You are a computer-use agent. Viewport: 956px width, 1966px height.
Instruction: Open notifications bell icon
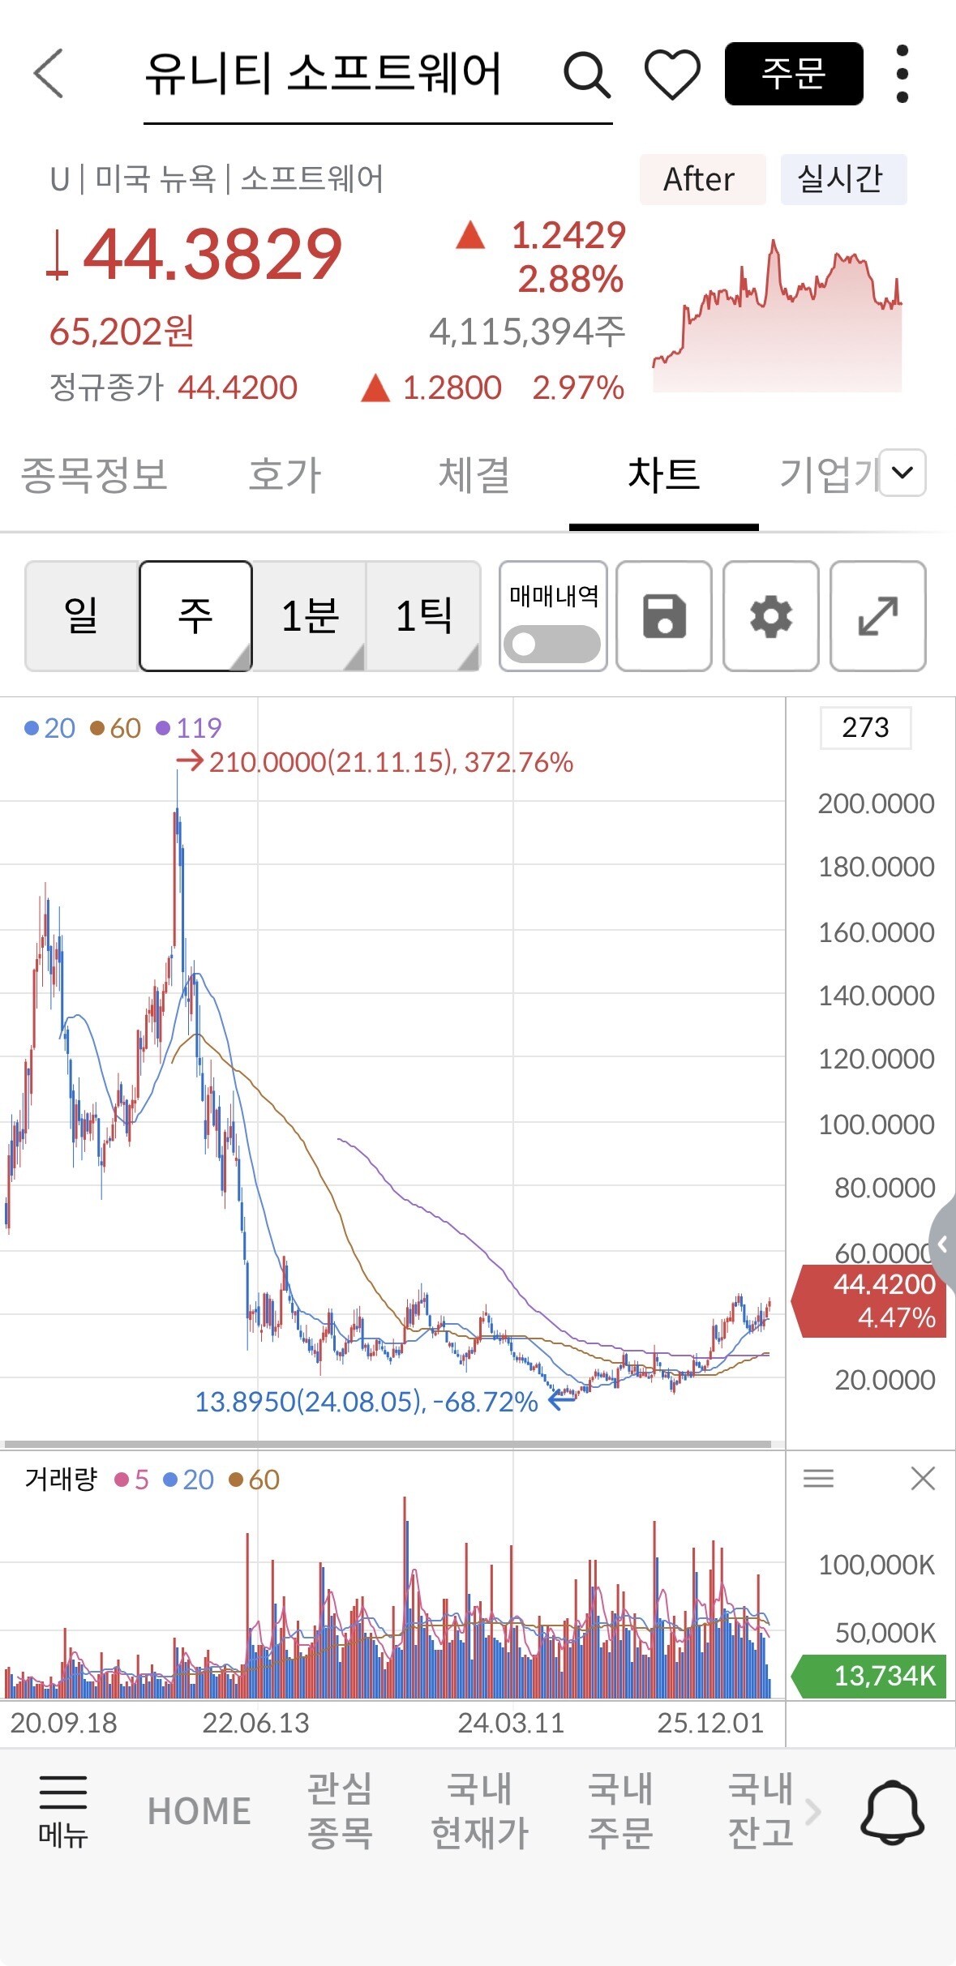coord(892,1813)
